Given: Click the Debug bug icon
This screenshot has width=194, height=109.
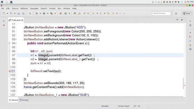Looking at the screenshot, I should pos(37,13).
